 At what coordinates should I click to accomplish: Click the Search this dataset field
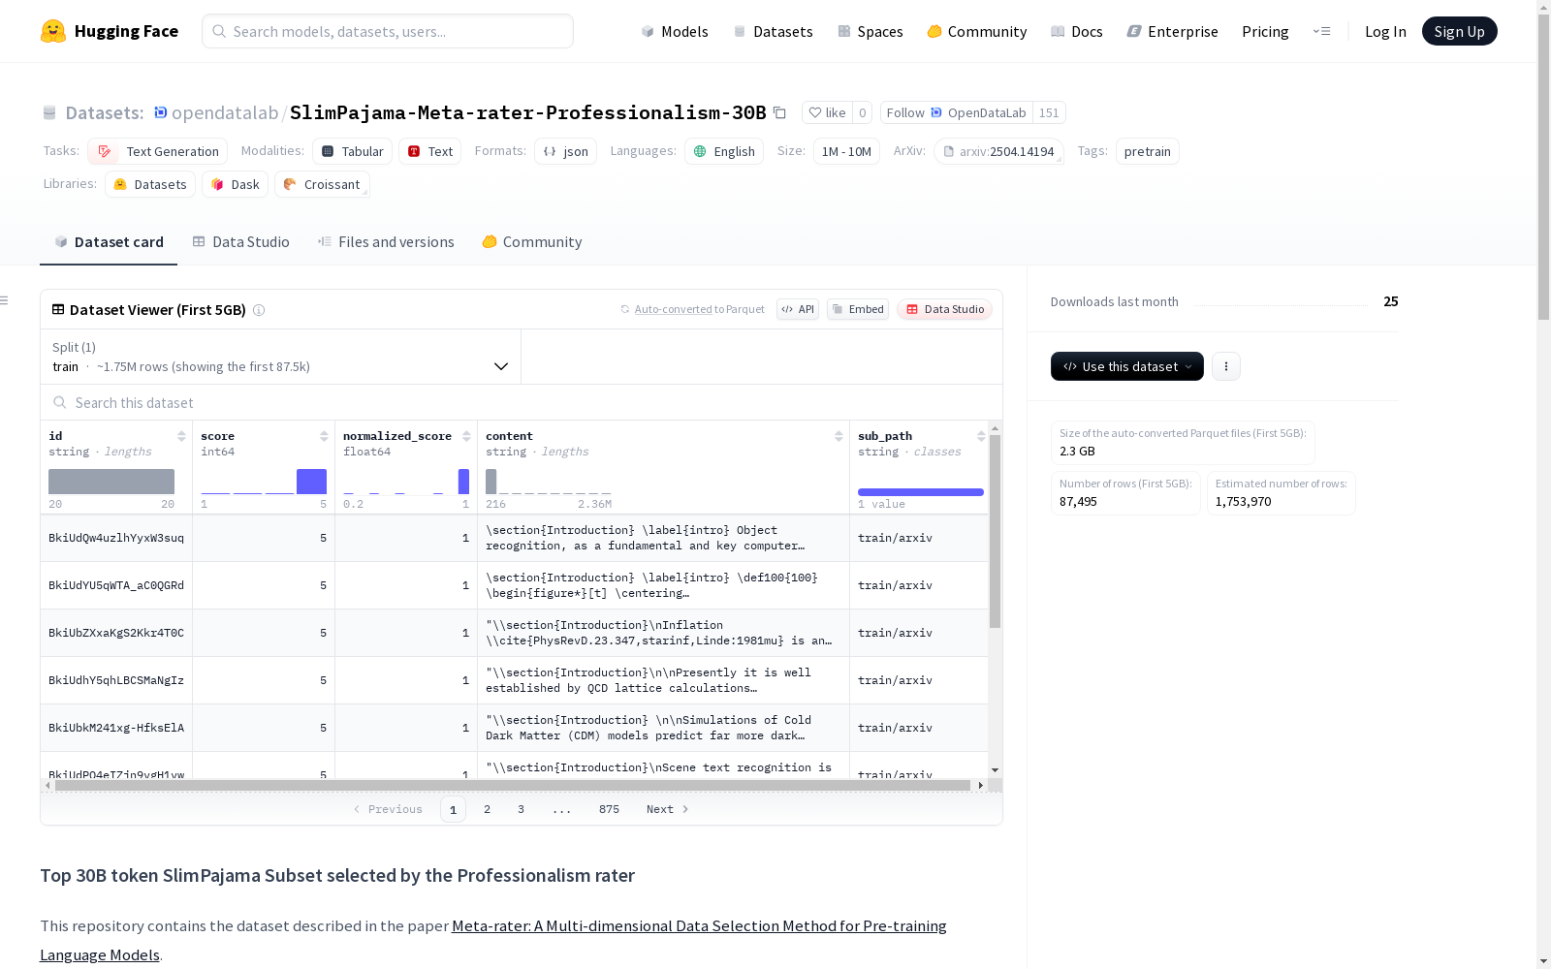pyautogui.click(x=522, y=402)
